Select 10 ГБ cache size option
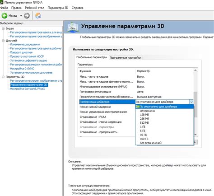 coord(164,135)
